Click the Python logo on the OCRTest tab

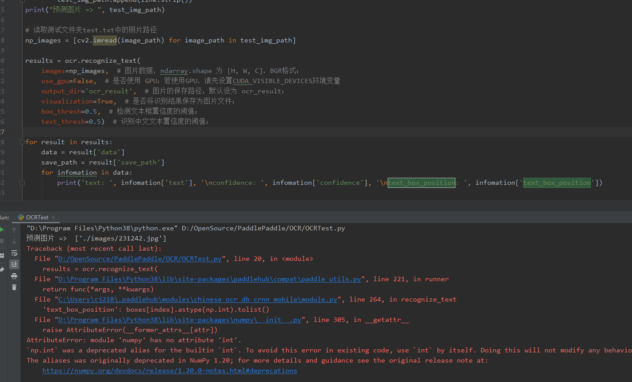(x=20, y=217)
